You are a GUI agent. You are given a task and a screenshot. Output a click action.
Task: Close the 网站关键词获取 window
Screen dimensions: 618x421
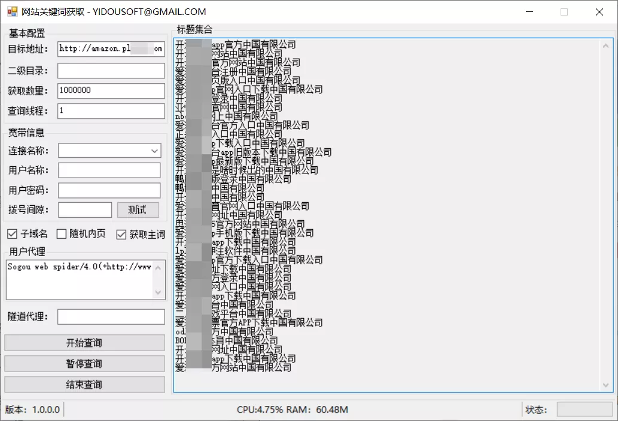[x=599, y=12]
